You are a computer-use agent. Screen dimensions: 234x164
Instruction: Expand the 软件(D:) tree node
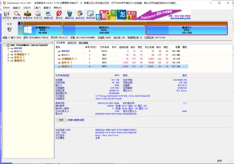pos(9,58)
